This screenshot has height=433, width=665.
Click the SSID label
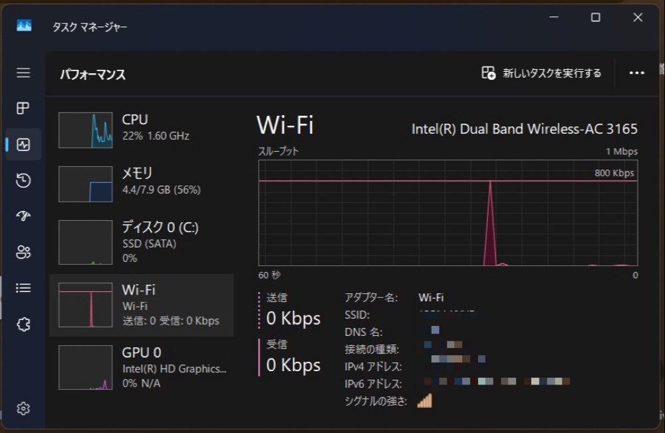pos(357,315)
